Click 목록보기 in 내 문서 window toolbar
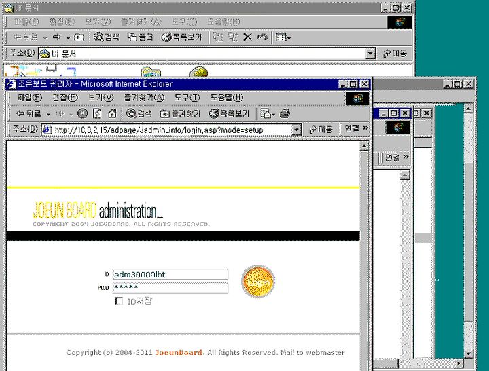This screenshot has height=371, width=489. 182,37
